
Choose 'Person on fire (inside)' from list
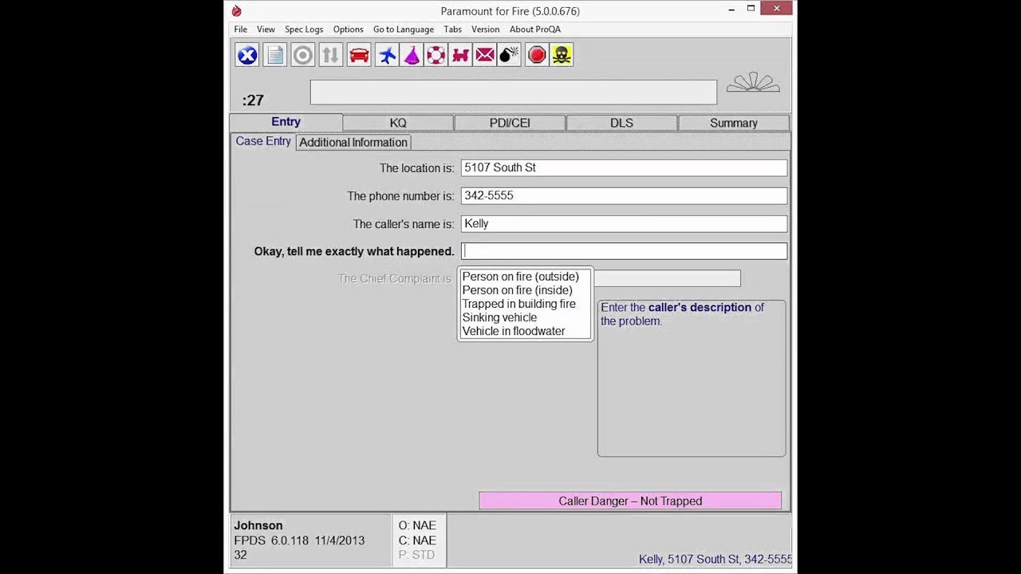pyautogui.click(x=518, y=290)
